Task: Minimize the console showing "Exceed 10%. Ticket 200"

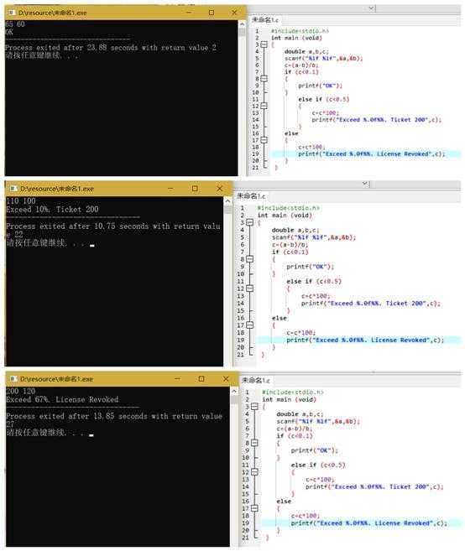Action: (171, 189)
